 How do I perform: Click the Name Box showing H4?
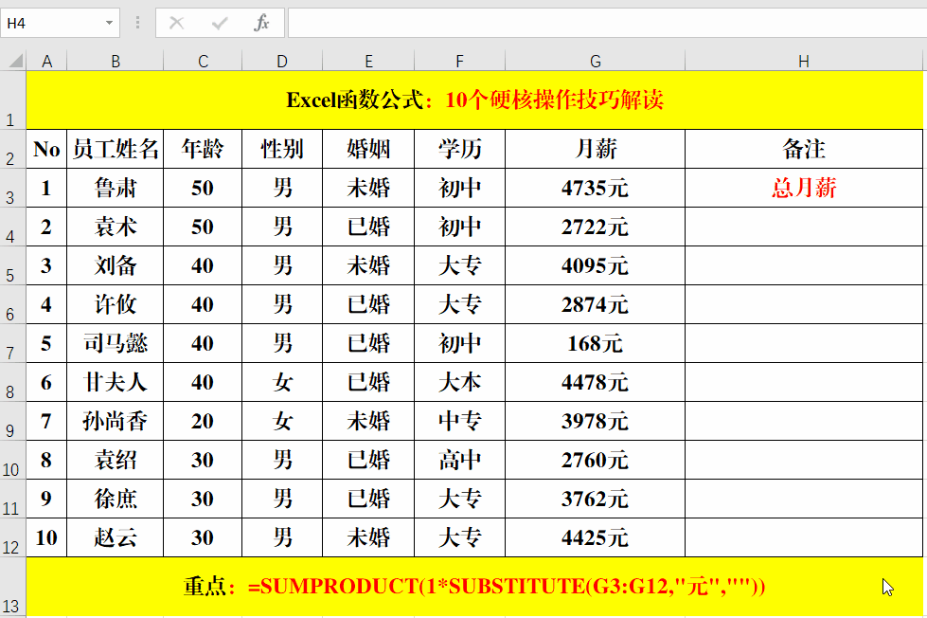coord(52,23)
